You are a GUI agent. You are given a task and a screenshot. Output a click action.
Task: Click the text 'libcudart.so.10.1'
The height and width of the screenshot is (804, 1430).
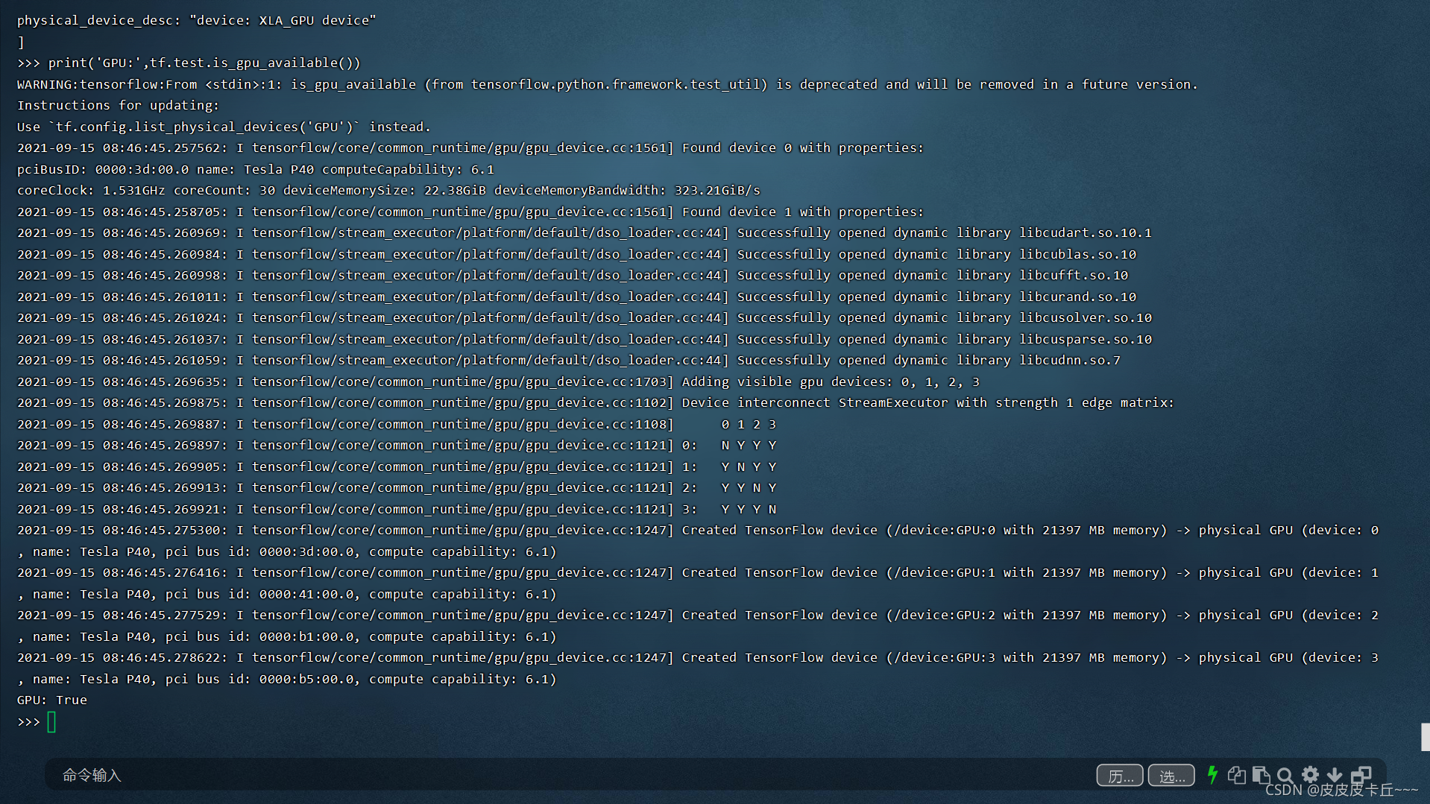coord(1086,233)
